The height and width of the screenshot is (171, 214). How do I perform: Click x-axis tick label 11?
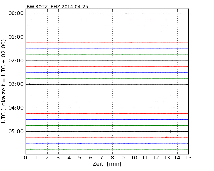[145, 158]
